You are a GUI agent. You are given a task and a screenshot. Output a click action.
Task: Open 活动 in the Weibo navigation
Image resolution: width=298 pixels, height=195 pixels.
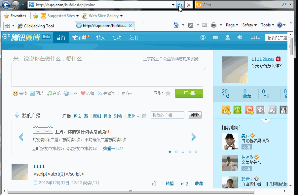point(117,38)
